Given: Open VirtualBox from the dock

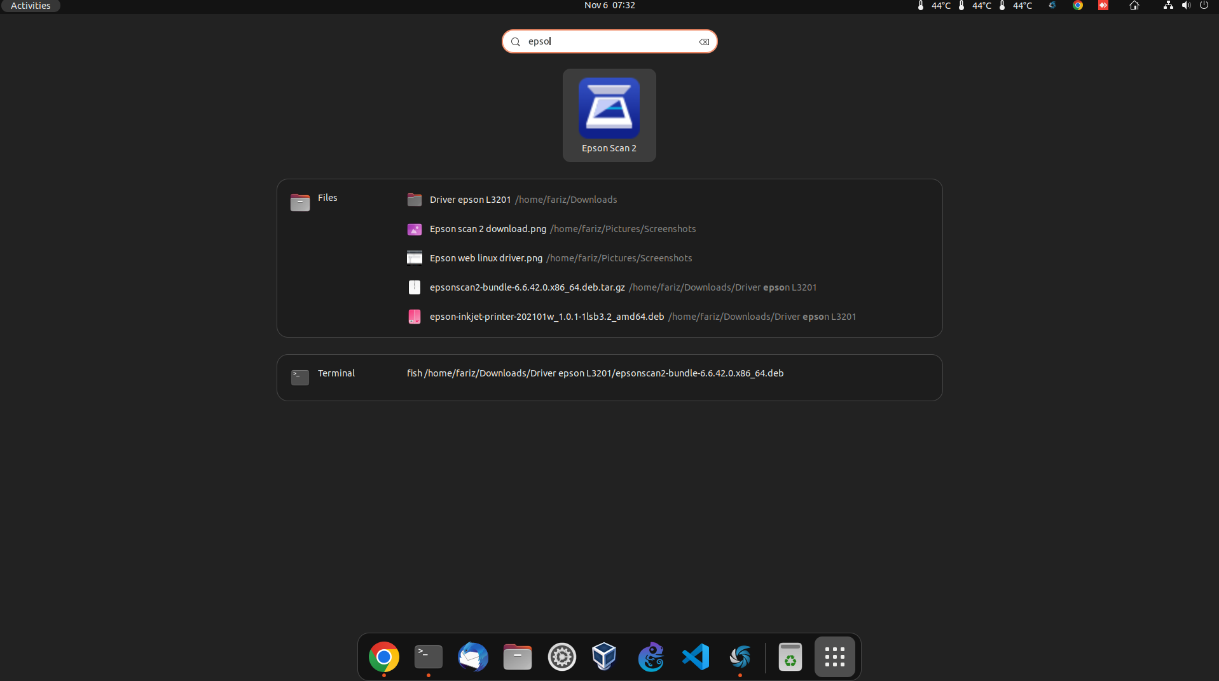Looking at the screenshot, I should tap(603, 656).
